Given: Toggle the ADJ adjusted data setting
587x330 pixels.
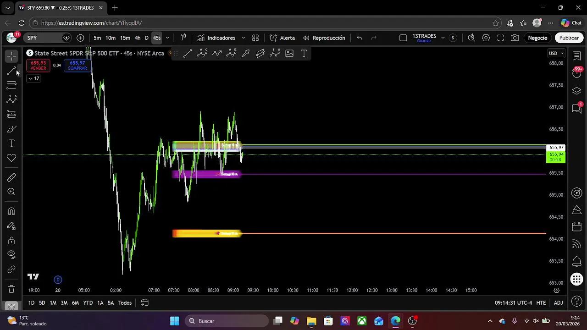Looking at the screenshot, I should 558,303.
